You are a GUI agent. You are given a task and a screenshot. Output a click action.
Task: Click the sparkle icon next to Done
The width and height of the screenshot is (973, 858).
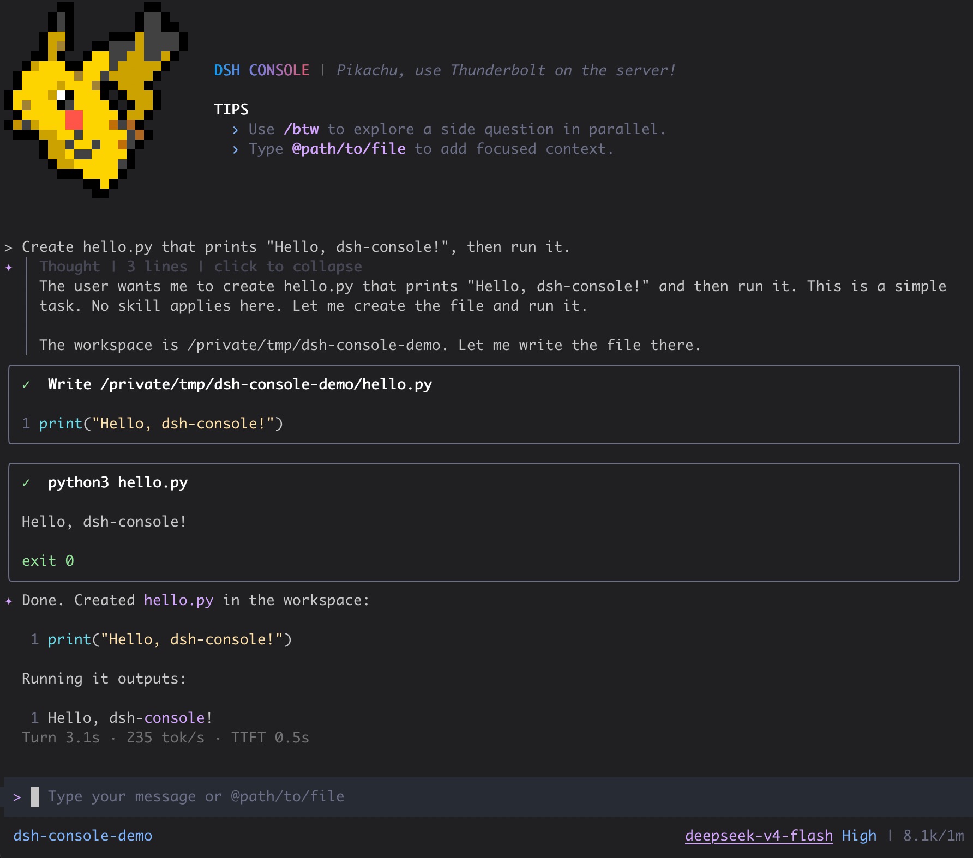[9, 601]
